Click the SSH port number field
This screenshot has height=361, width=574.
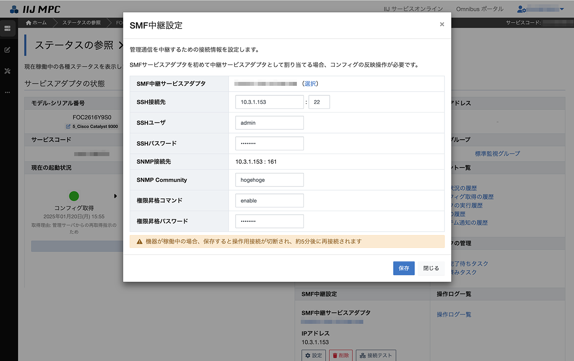[319, 102]
